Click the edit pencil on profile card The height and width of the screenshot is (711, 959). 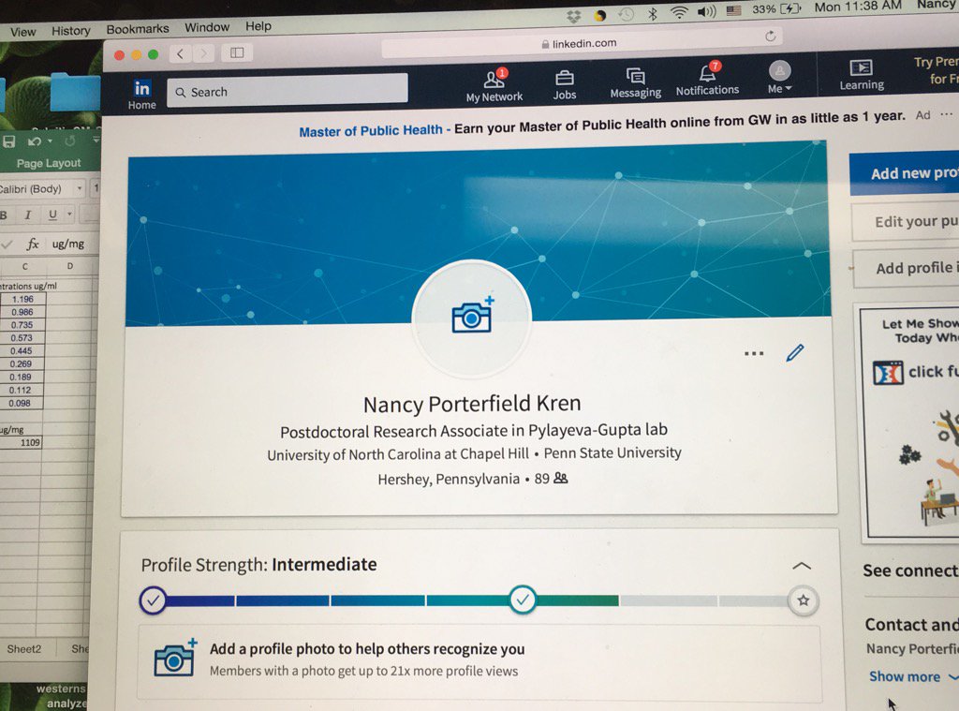(x=795, y=352)
